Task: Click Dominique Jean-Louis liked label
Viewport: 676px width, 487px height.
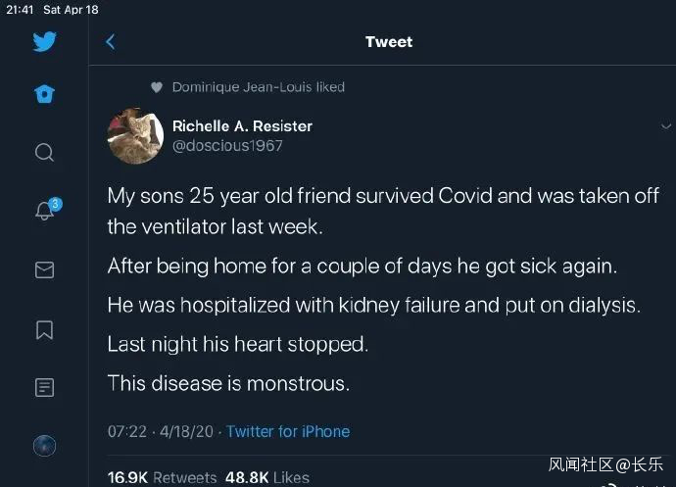Action: [258, 87]
